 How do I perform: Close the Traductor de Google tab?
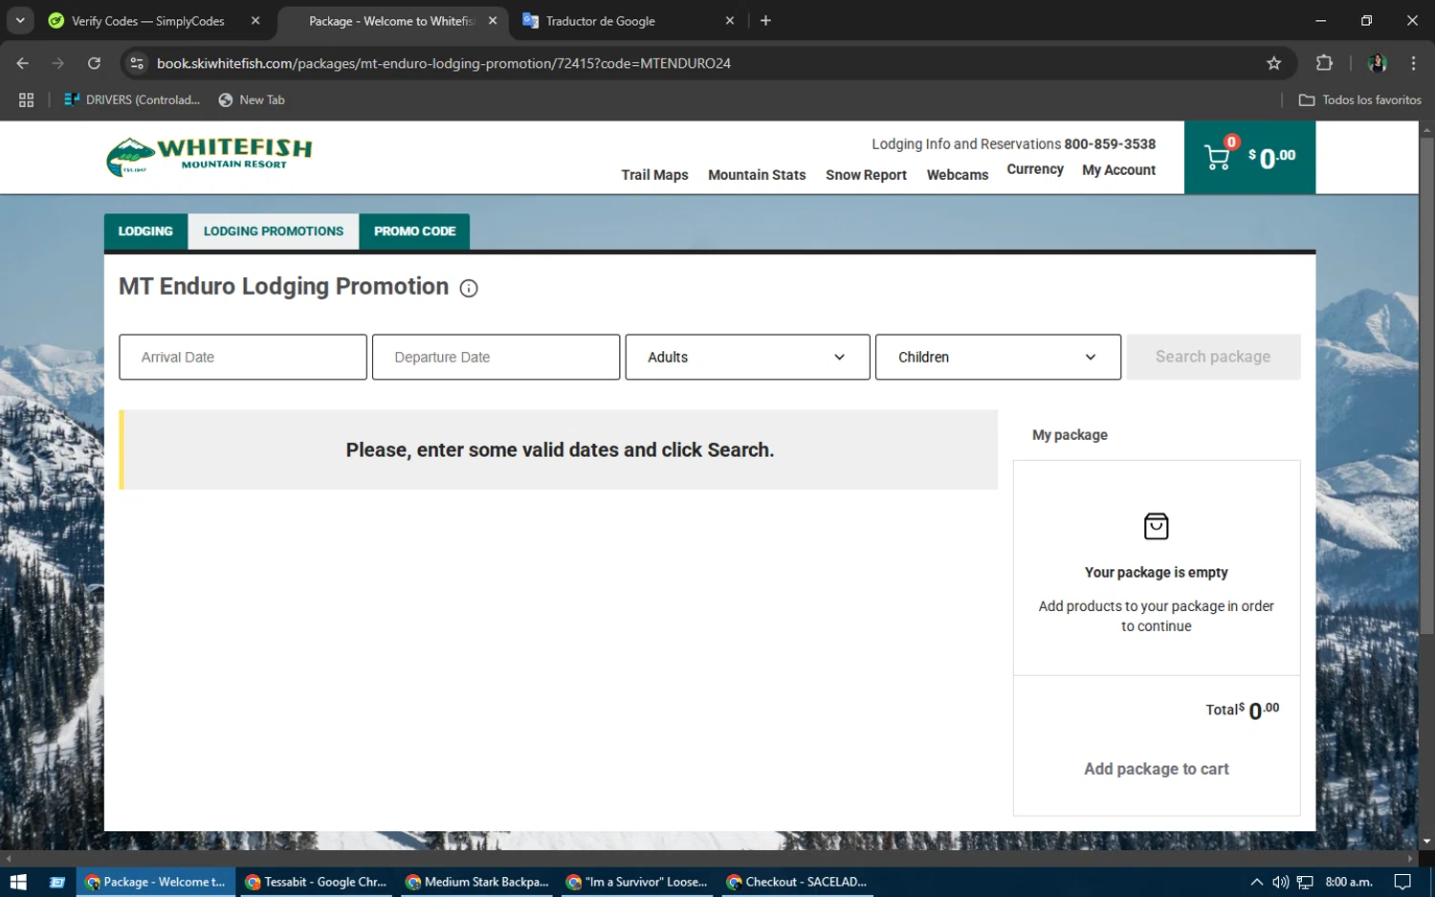(x=730, y=21)
